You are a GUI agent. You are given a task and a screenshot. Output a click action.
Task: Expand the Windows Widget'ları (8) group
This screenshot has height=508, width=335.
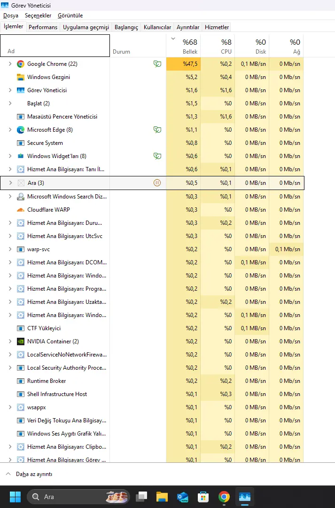(x=10, y=156)
